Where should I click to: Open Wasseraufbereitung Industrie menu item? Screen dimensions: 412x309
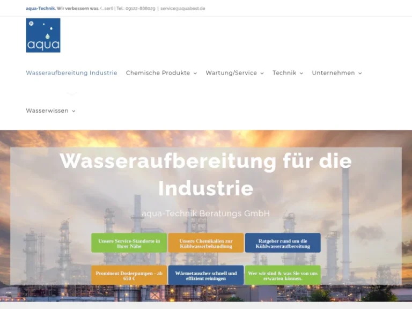71,73
